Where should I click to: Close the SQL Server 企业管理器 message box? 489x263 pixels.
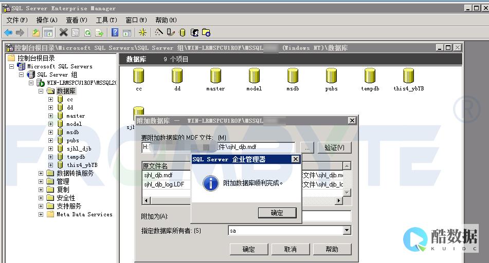pyautogui.click(x=295, y=159)
